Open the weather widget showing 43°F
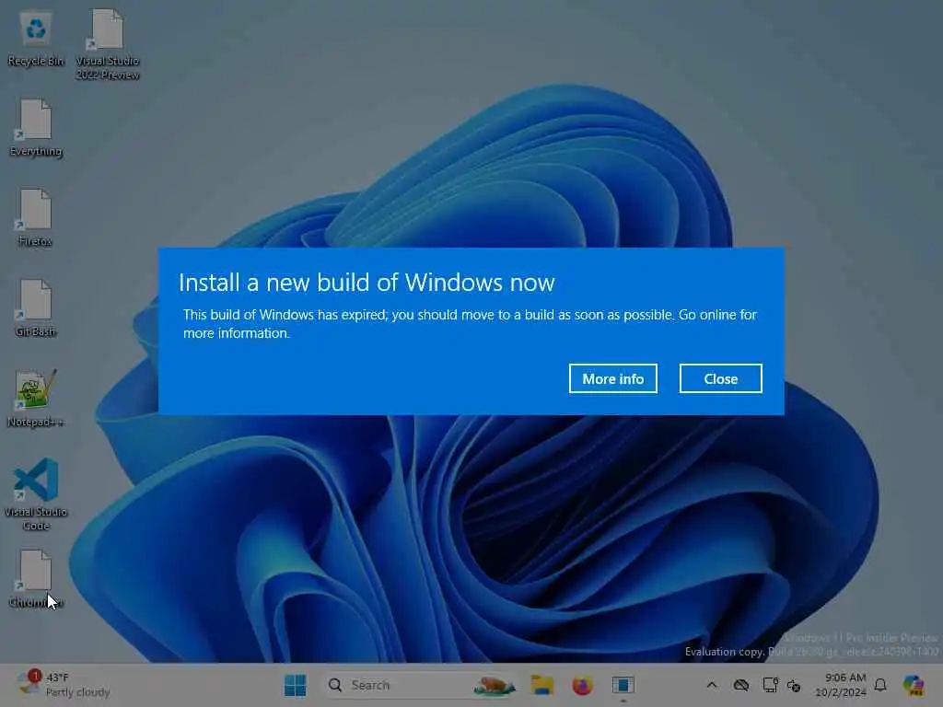 click(x=64, y=685)
